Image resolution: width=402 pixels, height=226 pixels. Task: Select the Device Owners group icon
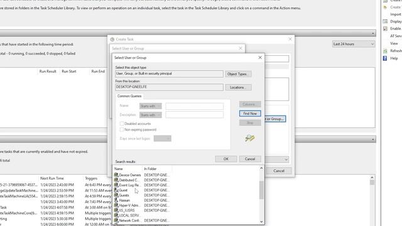[x=116, y=175]
